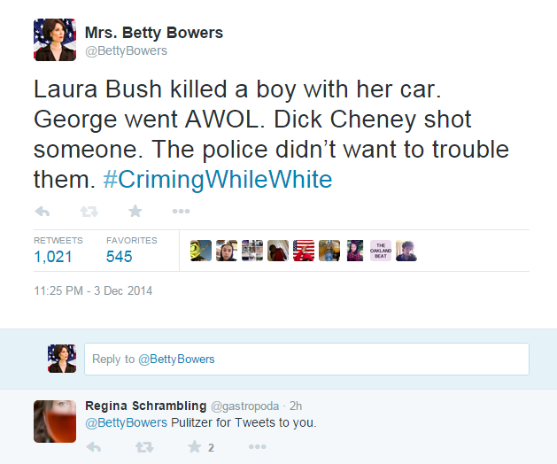Open more options ellipsis on main tweet
557x464 pixels.
pos(181,211)
